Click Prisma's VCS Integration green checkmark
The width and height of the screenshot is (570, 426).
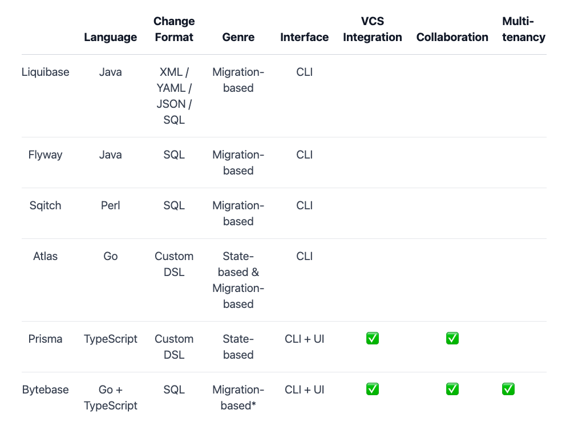(373, 339)
